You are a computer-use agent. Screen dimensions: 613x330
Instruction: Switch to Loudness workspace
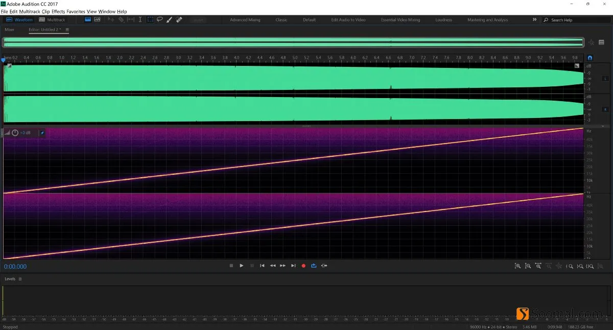[444, 20]
